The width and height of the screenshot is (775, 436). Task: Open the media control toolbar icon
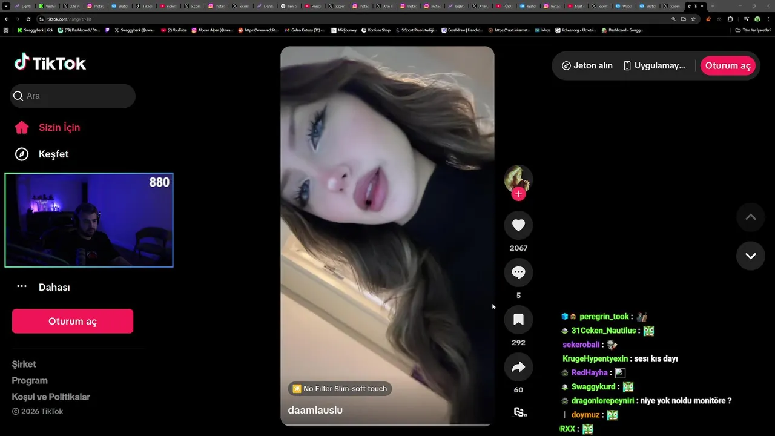tap(747, 19)
